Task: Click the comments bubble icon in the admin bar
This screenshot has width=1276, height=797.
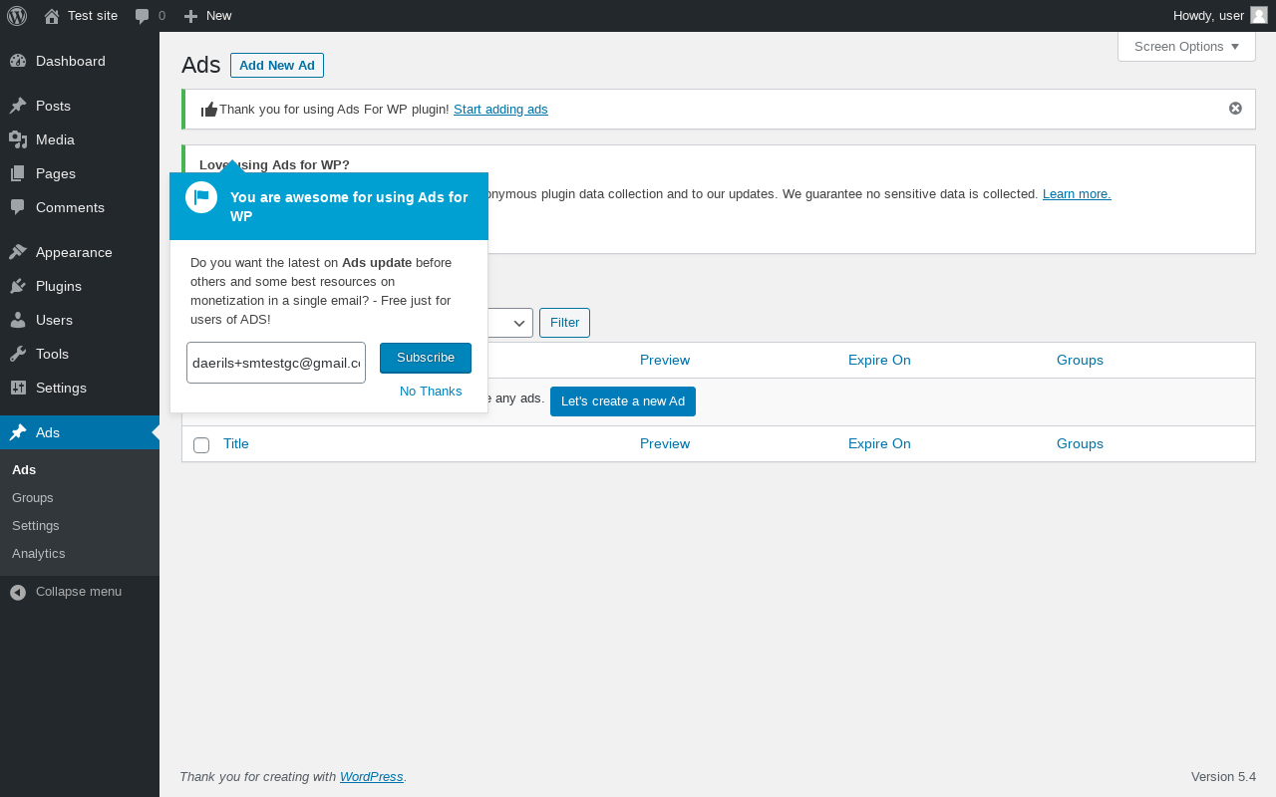Action: [x=143, y=16]
